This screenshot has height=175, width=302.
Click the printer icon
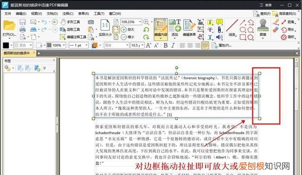point(23,29)
